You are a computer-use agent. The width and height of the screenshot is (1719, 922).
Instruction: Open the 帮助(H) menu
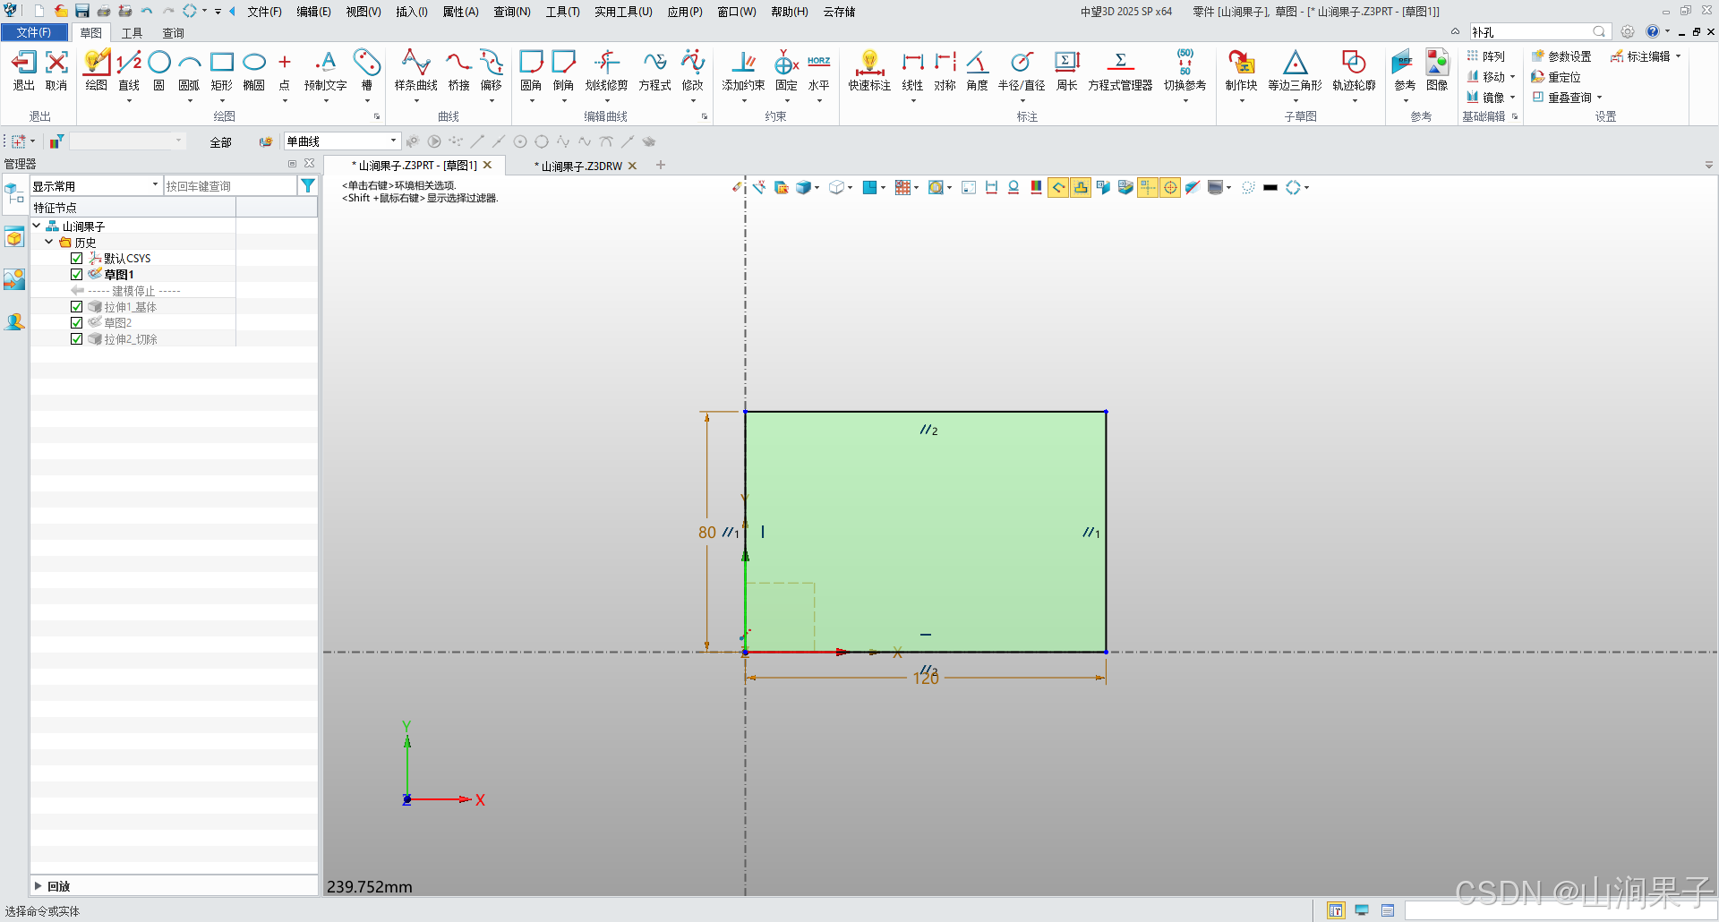[790, 12]
